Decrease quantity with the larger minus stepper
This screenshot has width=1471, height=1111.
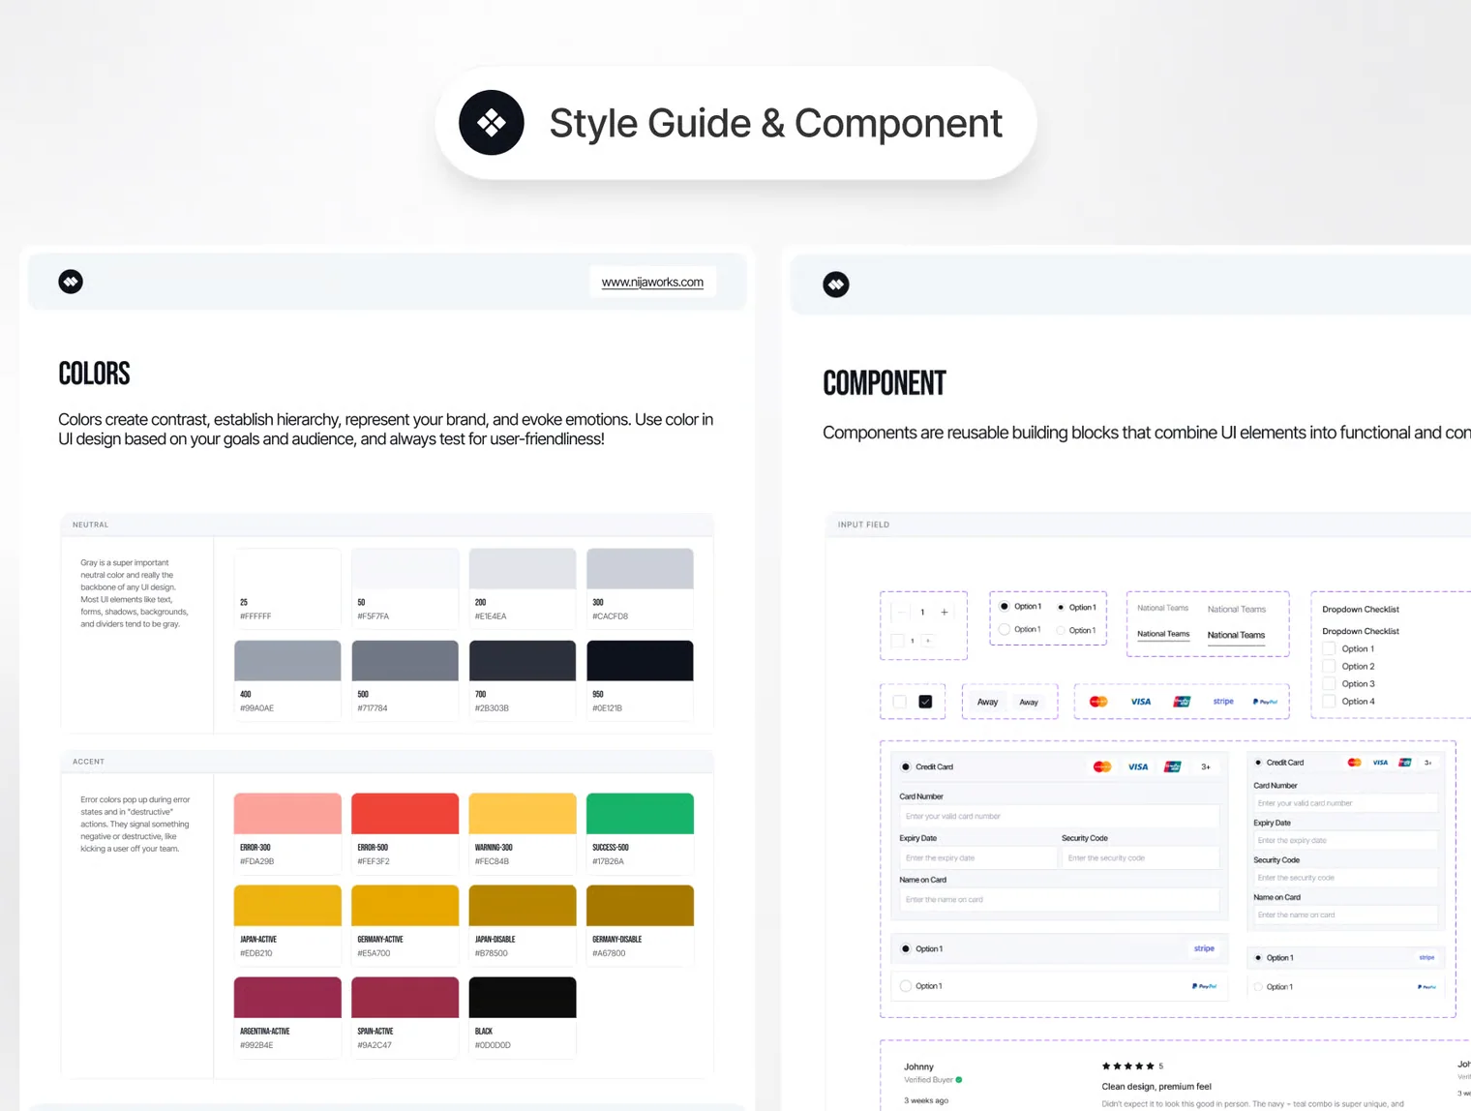click(901, 612)
